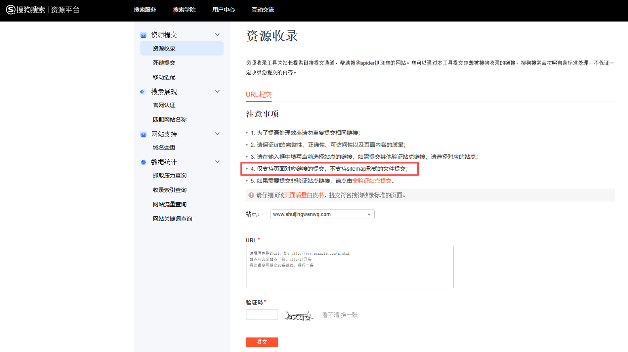Select 死链提交 in the sidebar

tap(164, 63)
